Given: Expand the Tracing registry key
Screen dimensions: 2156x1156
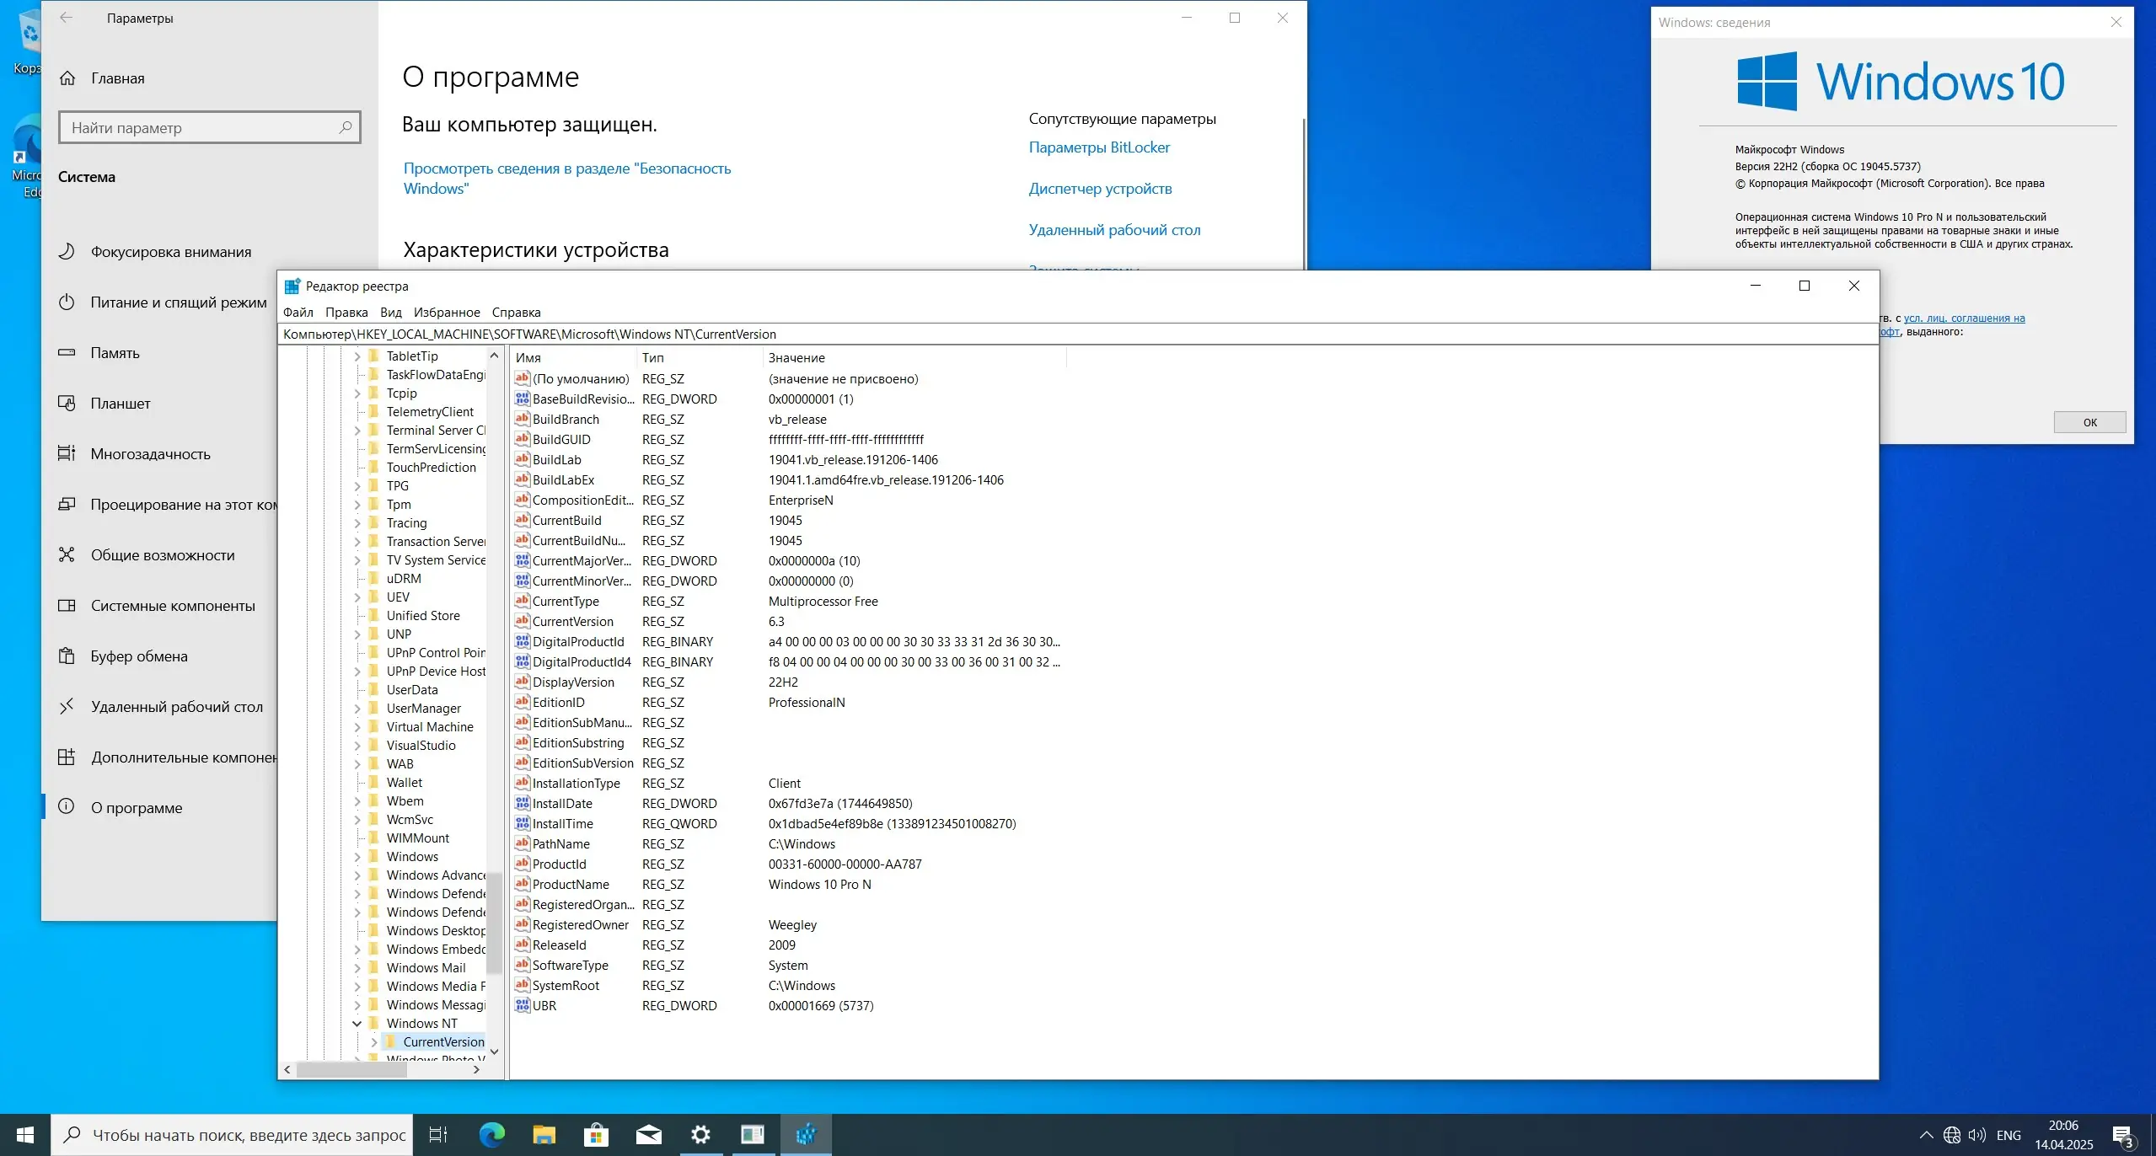Looking at the screenshot, I should tap(357, 522).
